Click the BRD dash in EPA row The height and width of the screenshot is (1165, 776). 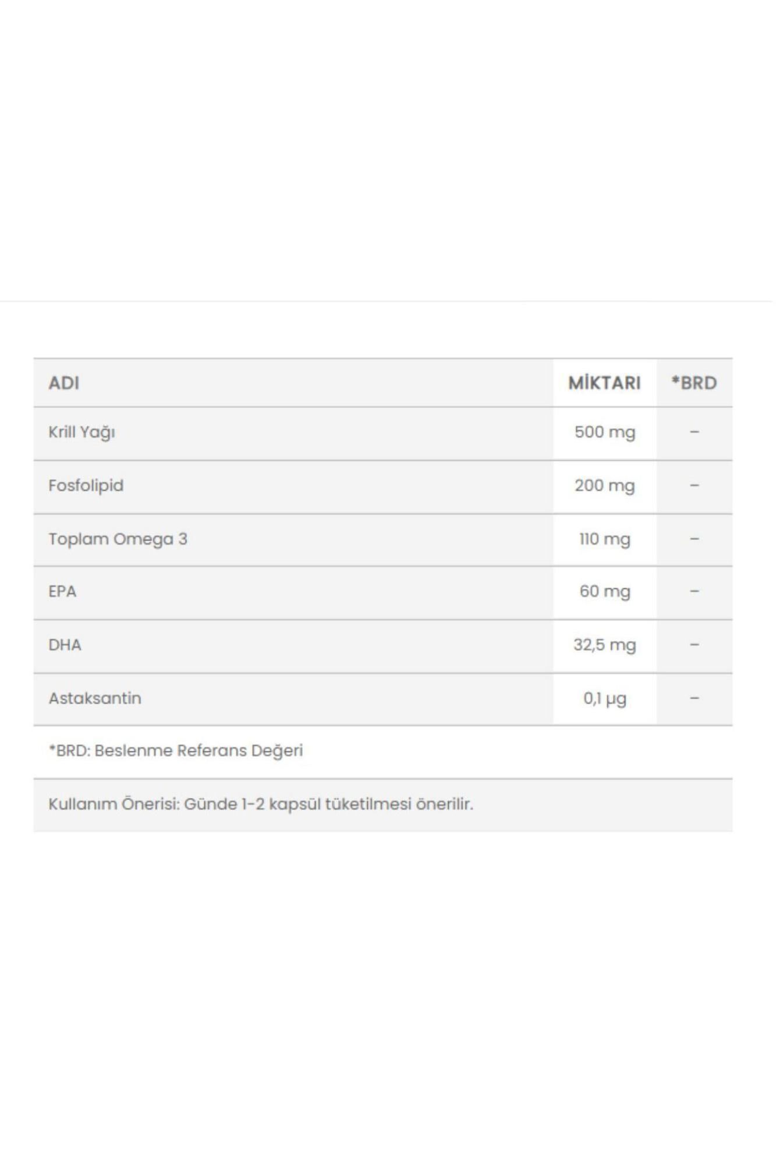click(x=694, y=592)
